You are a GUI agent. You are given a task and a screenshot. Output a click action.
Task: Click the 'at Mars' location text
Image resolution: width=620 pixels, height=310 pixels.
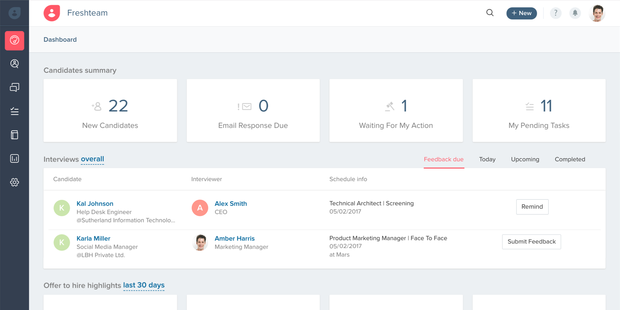339,255
